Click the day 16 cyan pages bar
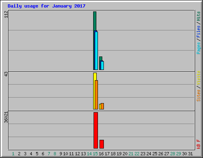This screenshot has width=203, height=158. 102,66
